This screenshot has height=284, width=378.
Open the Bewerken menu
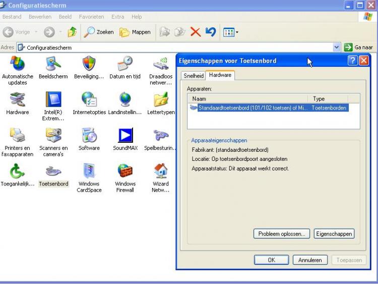coord(40,17)
